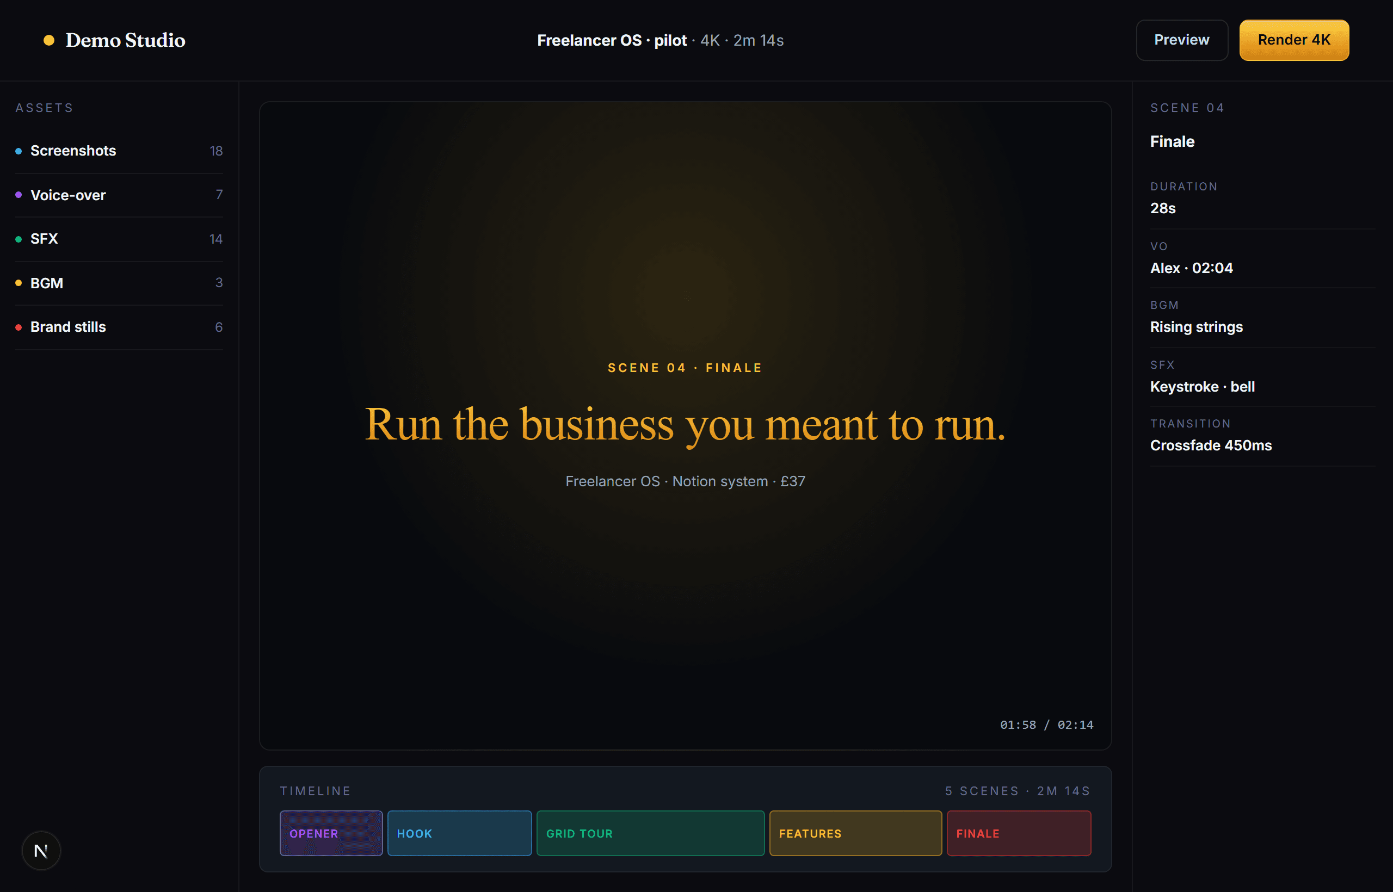
Task: Click the 4K · 2m 14s project info
Action: point(742,41)
